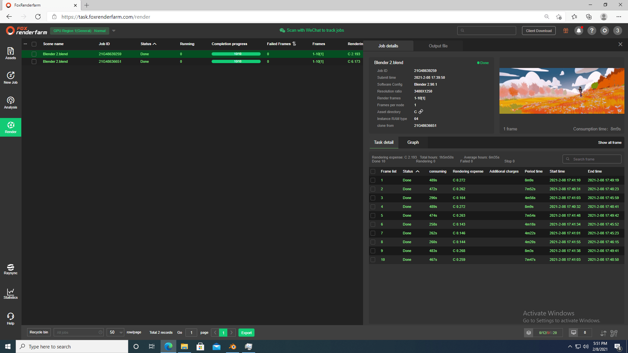Switch to the Output file tab

pos(438,46)
